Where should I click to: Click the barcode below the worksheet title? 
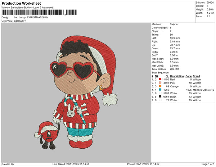pos(34,12)
